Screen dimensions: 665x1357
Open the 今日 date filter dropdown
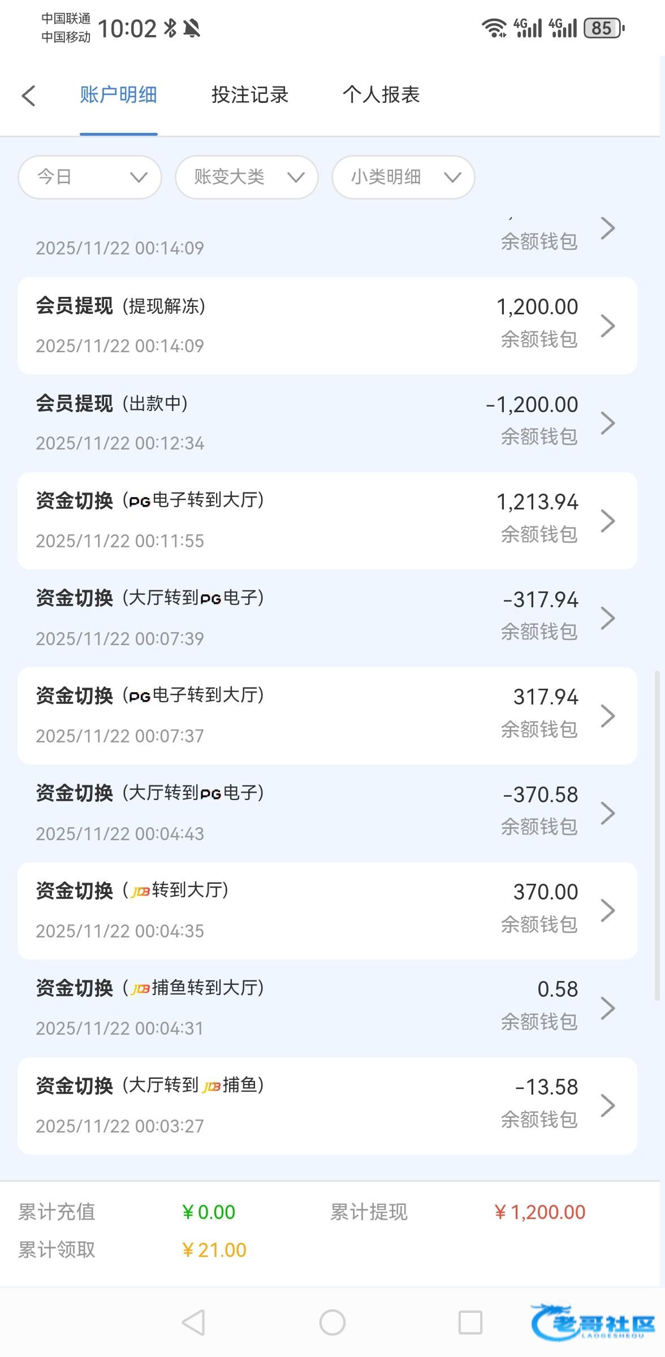[x=90, y=177]
